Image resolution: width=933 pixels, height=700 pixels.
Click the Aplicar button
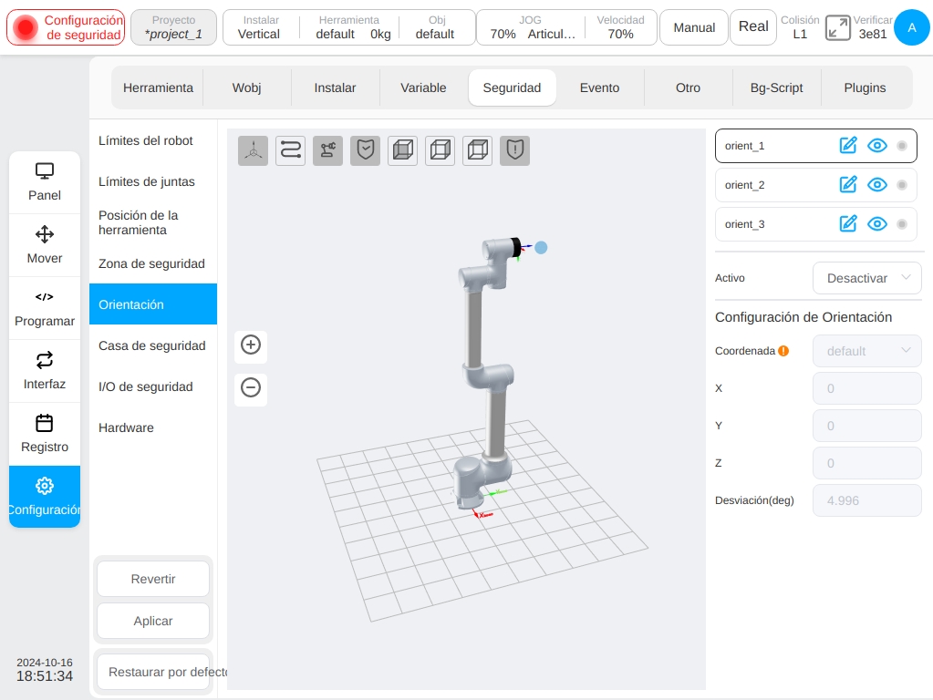tap(153, 621)
